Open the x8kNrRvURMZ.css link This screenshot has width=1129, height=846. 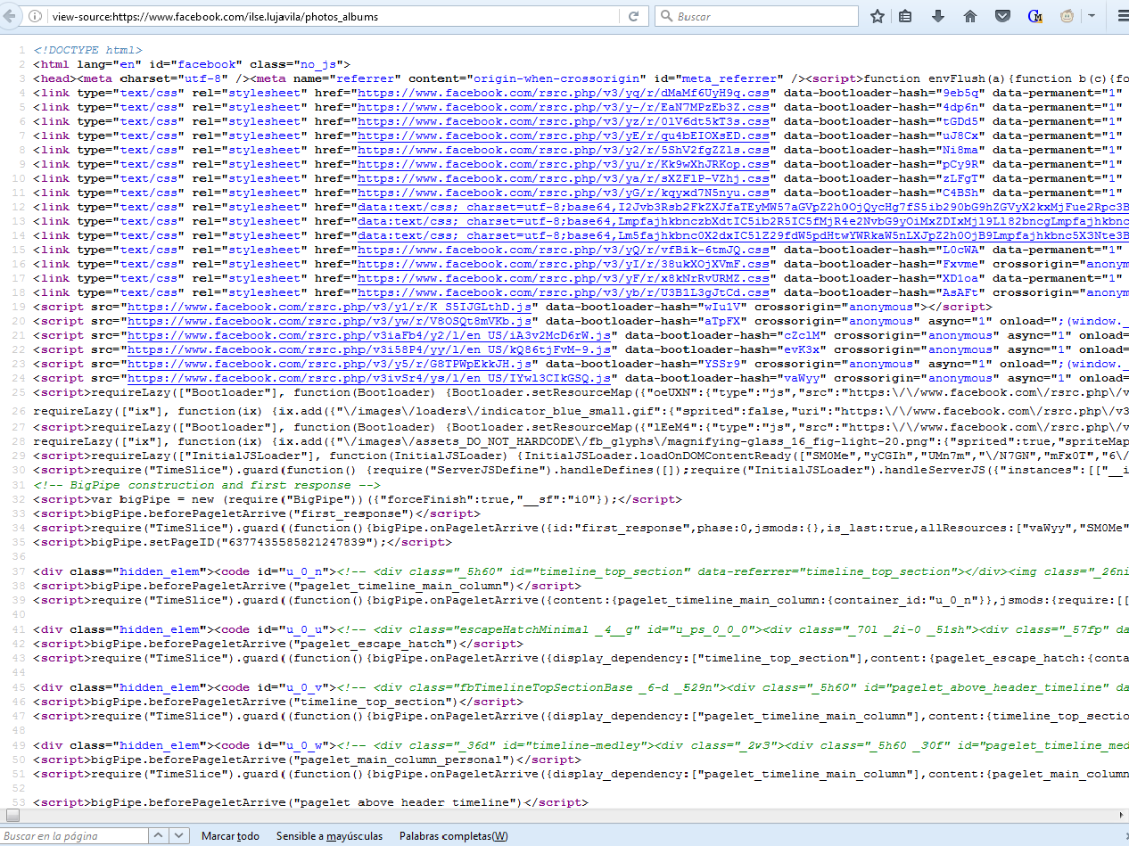pyautogui.click(x=564, y=278)
